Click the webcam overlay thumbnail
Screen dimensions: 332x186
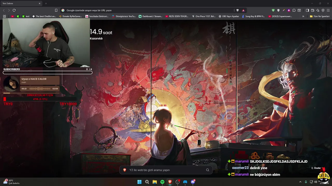(x=46, y=43)
